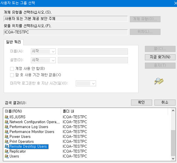Click the Users group icon
177x163 pixels.
pyautogui.click(x=7, y=156)
